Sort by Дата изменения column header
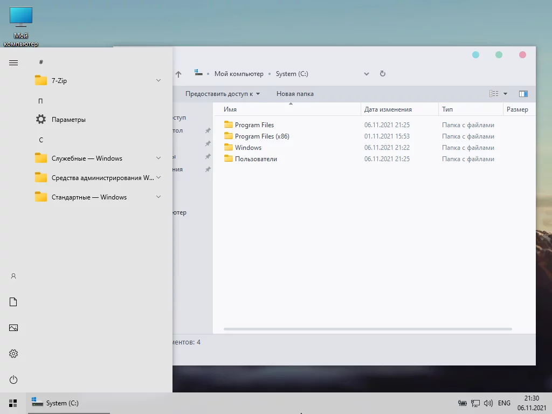Image resolution: width=552 pixels, height=414 pixels. 399,109
